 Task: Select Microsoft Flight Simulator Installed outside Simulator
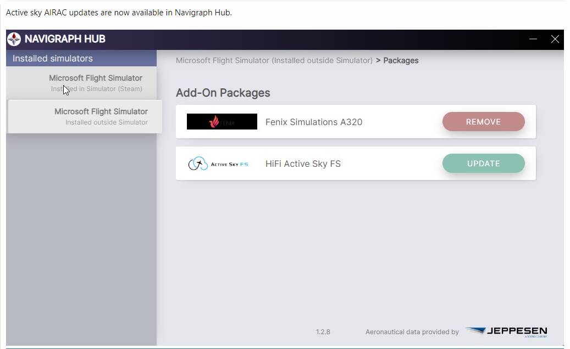[85, 116]
